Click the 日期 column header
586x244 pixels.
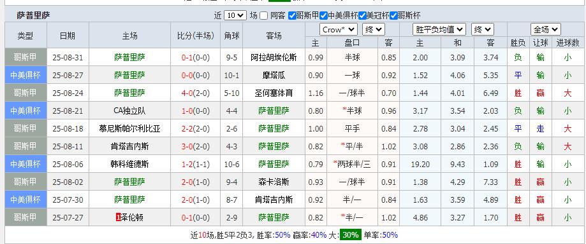pyautogui.click(x=68, y=36)
